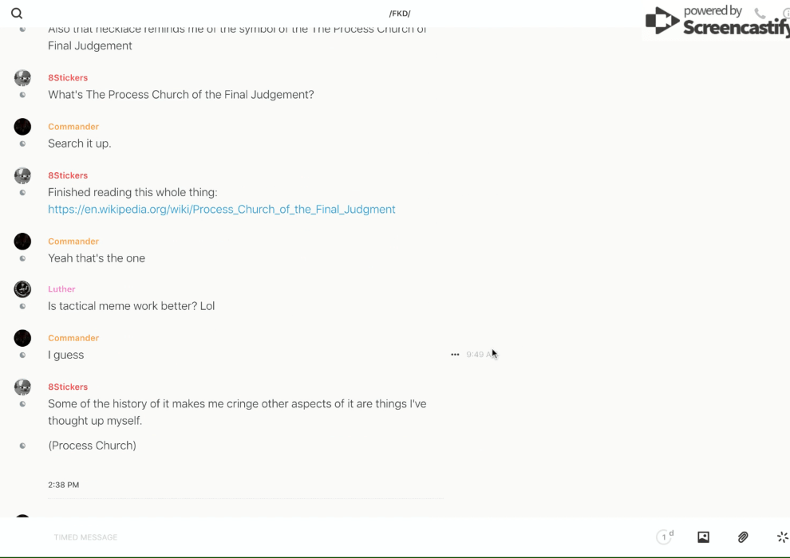Click the 9:49 timestamp on "I guess"

pyautogui.click(x=479, y=355)
